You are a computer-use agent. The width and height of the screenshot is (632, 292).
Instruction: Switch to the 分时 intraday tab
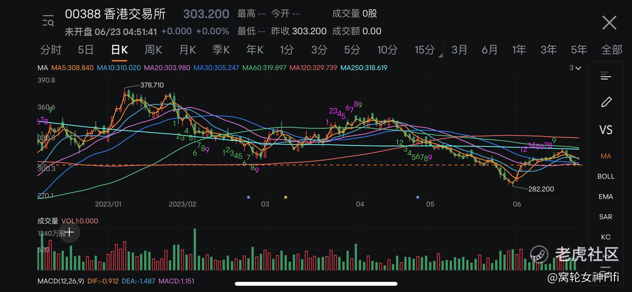tap(51, 50)
